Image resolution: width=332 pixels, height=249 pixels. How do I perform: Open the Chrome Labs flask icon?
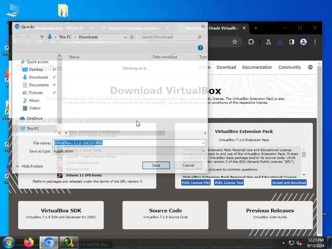268,42
